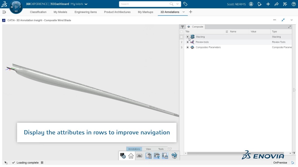This screenshot has width=298, height=167.
Task: Maximize the Composite panel with expand icon
Action: coord(289,27)
